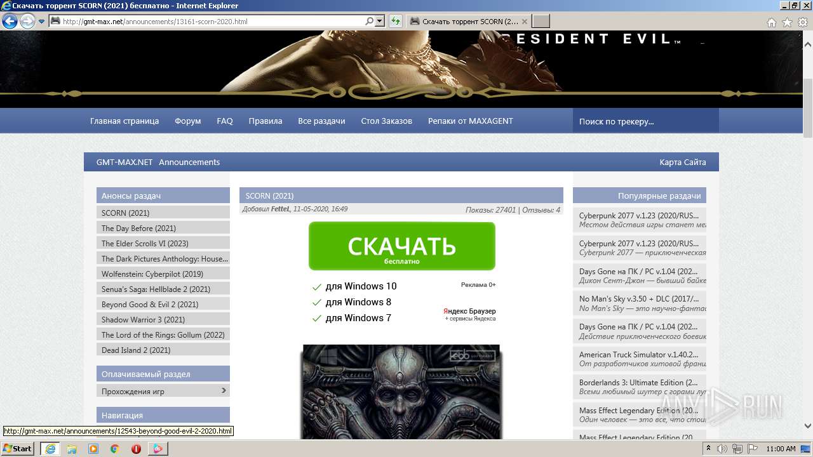Click GMT-MAX.NET breadcrumb link
813x457 pixels.
tap(124, 162)
